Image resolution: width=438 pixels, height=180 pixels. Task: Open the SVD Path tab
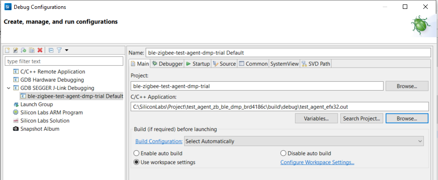pyautogui.click(x=315, y=64)
